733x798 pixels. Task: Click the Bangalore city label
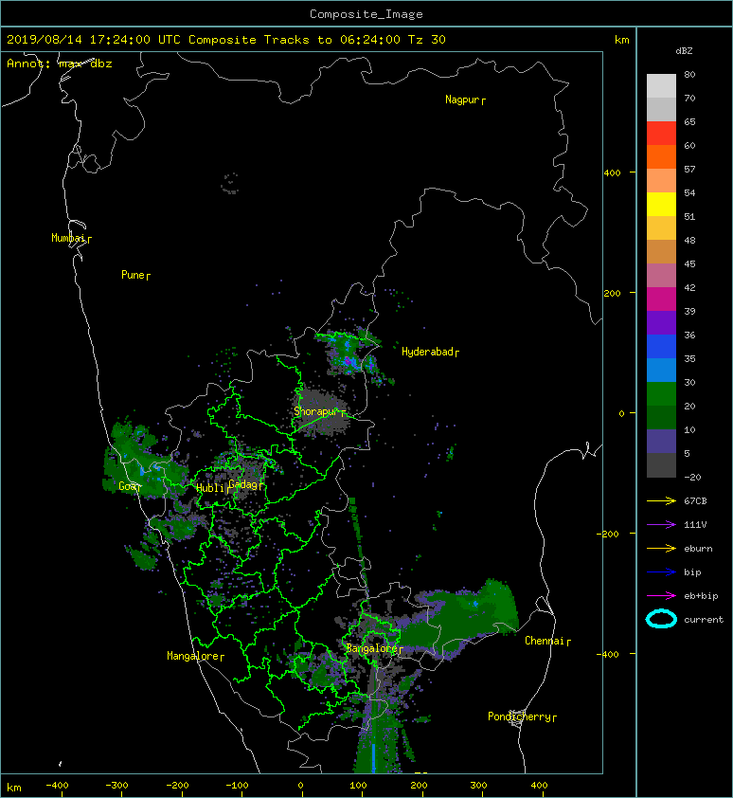(x=371, y=648)
